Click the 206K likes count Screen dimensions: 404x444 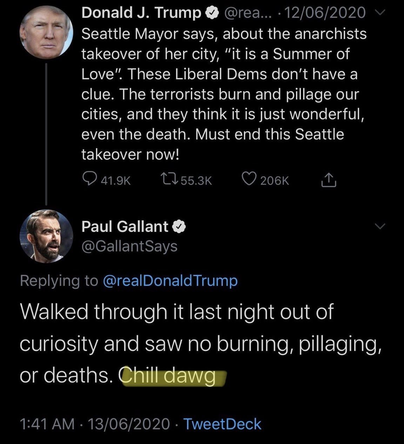[x=275, y=181]
